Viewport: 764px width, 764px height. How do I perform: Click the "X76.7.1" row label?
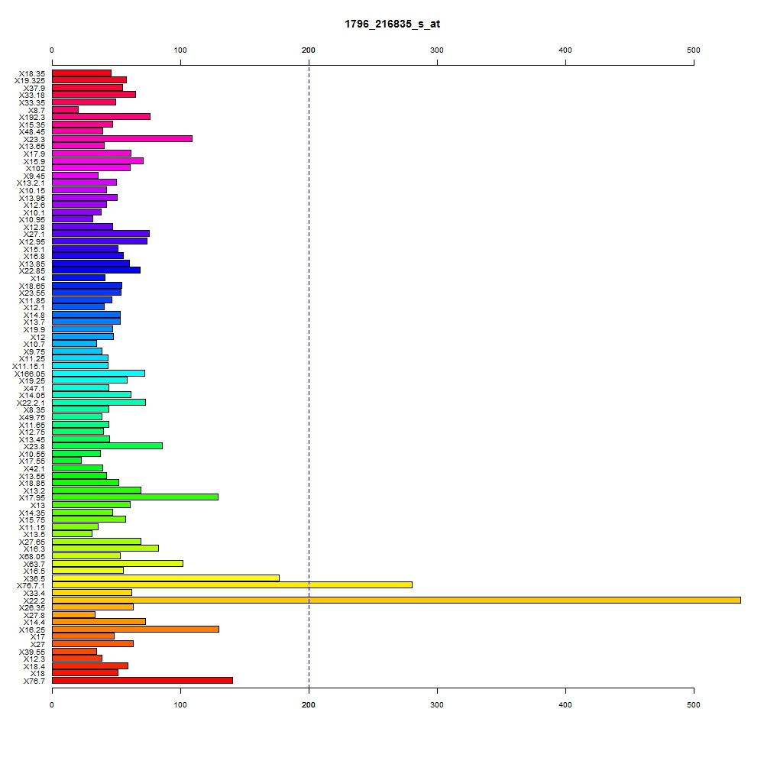[31, 586]
